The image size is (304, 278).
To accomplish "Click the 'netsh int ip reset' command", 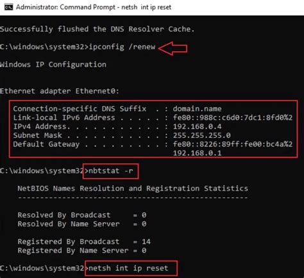I will (x=128, y=268).
